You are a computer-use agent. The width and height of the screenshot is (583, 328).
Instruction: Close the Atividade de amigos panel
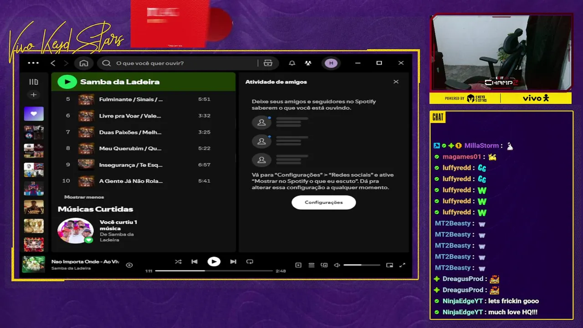tap(396, 82)
